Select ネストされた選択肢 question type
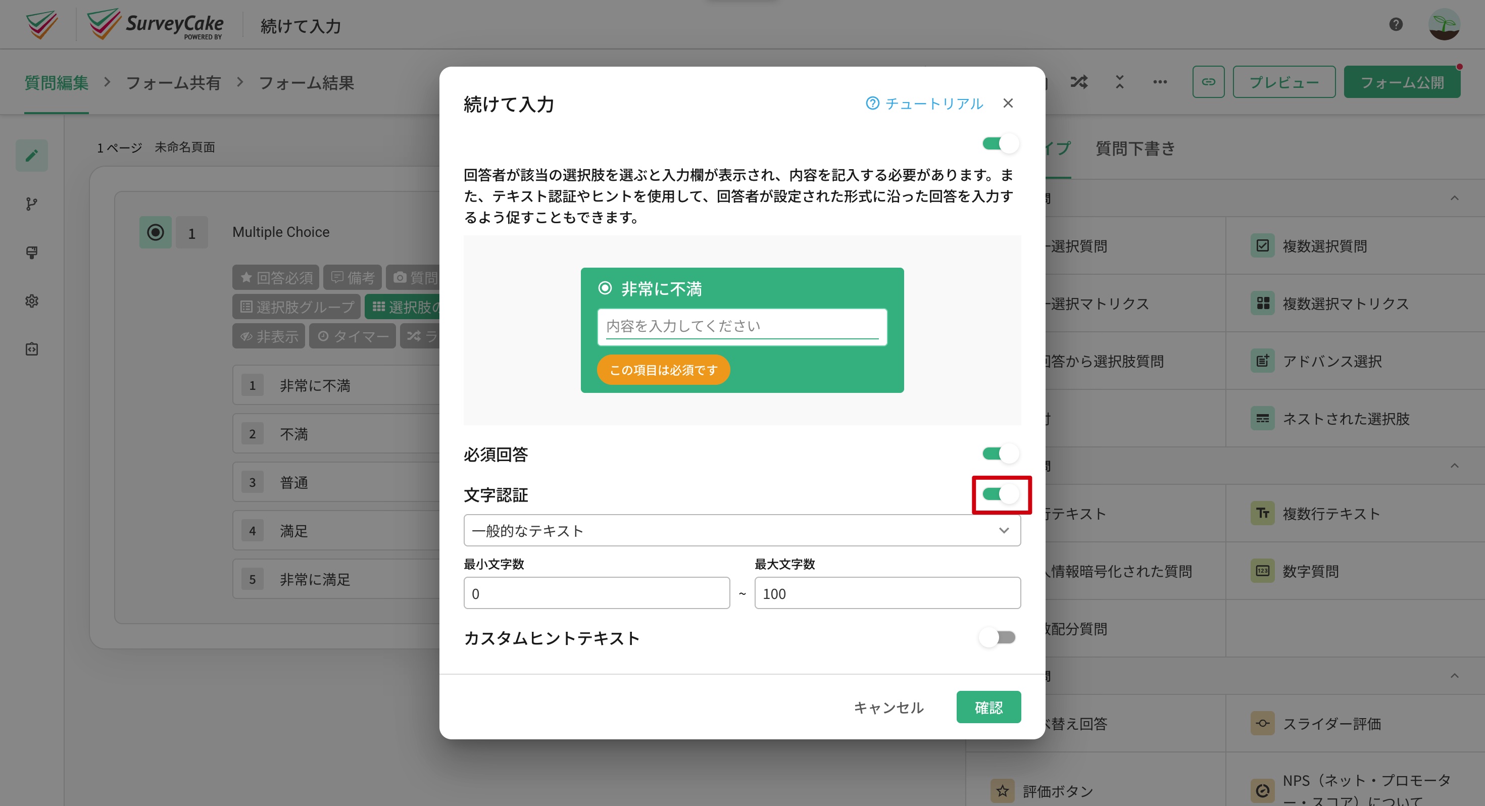Image resolution: width=1485 pixels, height=806 pixels. pos(1355,419)
